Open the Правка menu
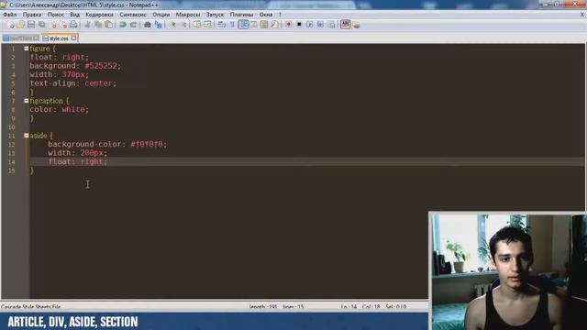 pos(32,15)
